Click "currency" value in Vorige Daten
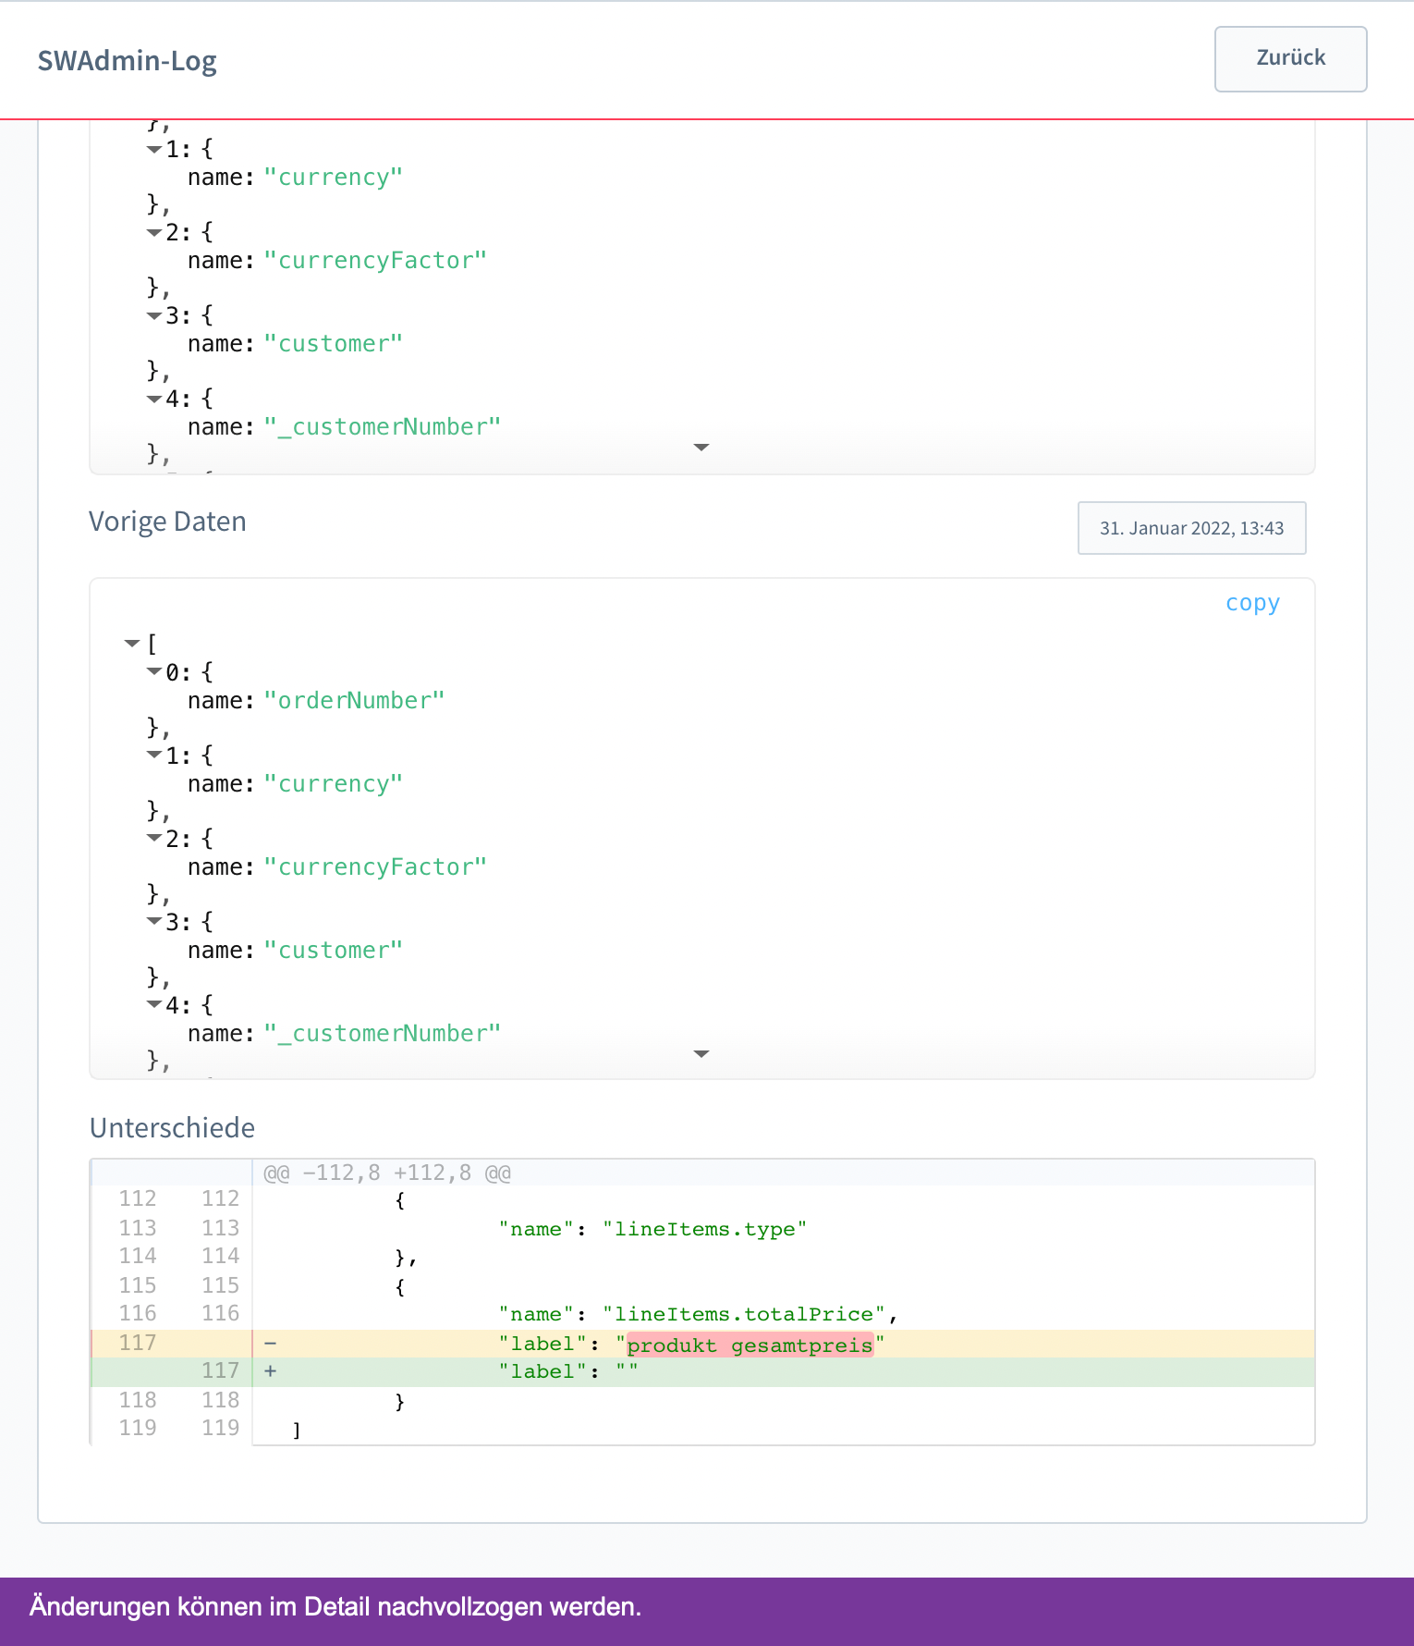 (334, 783)
